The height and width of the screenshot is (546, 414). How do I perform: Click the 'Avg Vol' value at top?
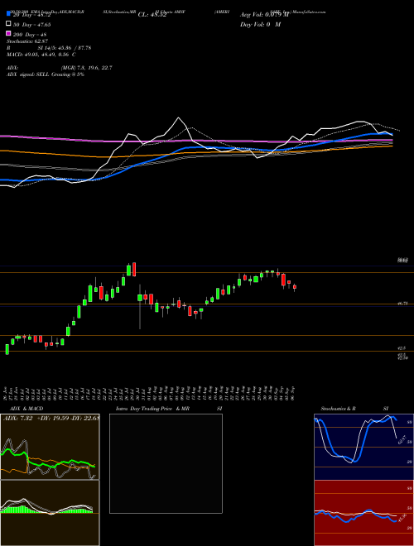[264, 15]
